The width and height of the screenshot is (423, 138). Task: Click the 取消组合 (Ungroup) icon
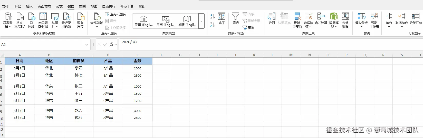[402, 16]
